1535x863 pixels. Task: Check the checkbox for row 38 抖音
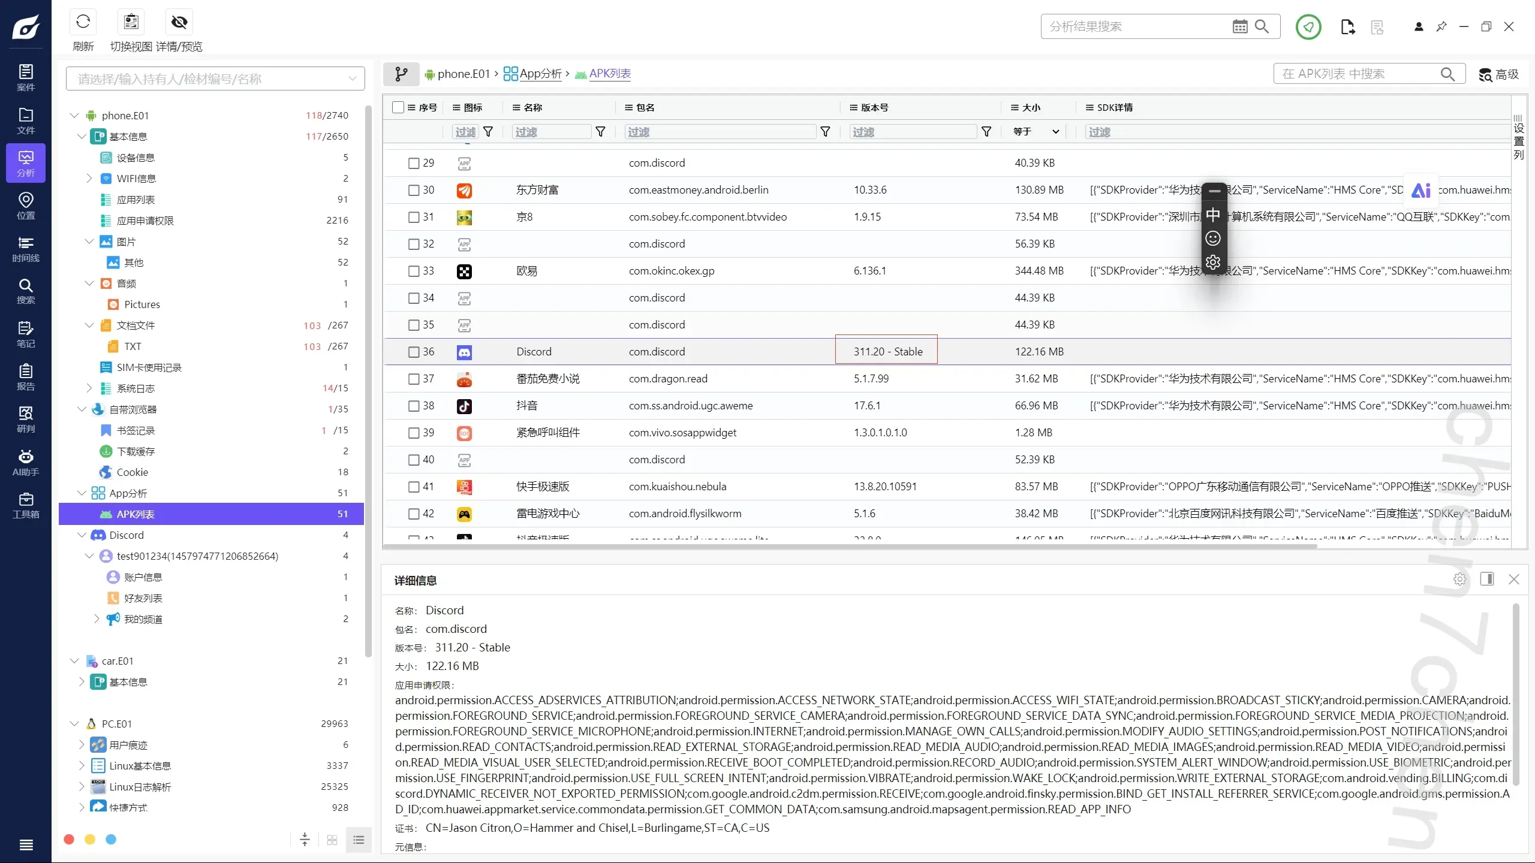(x=414, y=406)
